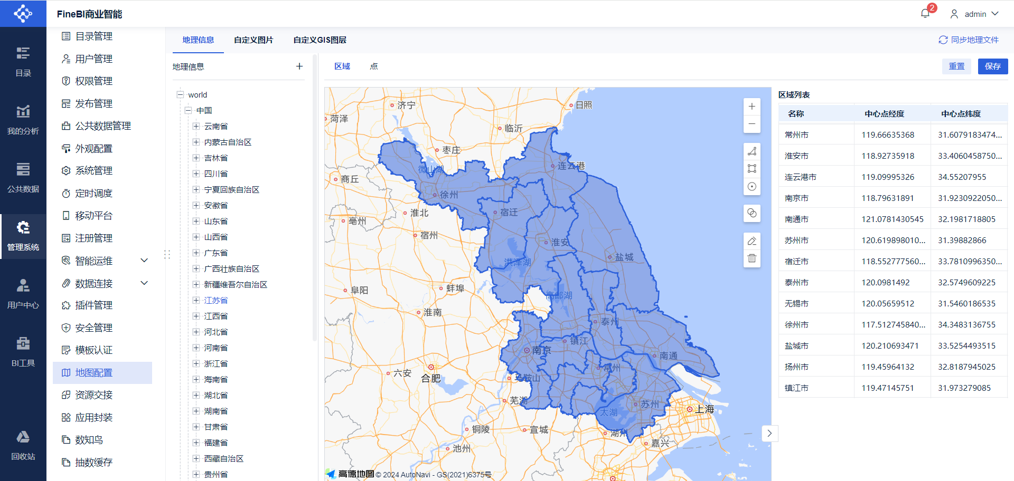
Task: Click the edit pencil map tool
Action: [752, 241]
